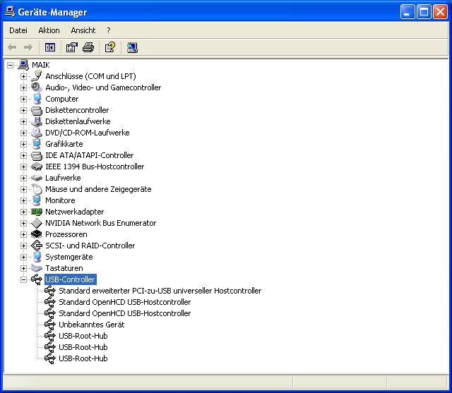This screenshot has height=393, width=452.
Task: Select the MAIK tree root label
Action: point(41,65)
